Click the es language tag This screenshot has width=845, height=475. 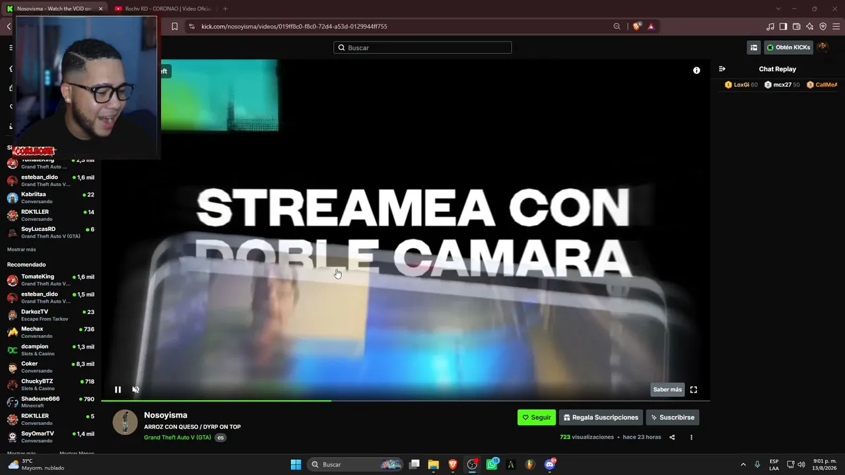coord(220,437)
